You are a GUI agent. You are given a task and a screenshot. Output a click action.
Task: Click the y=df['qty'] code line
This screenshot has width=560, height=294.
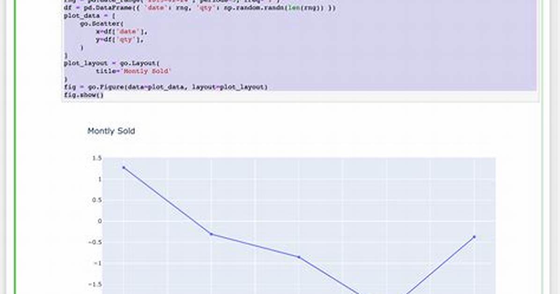point(120,40)
